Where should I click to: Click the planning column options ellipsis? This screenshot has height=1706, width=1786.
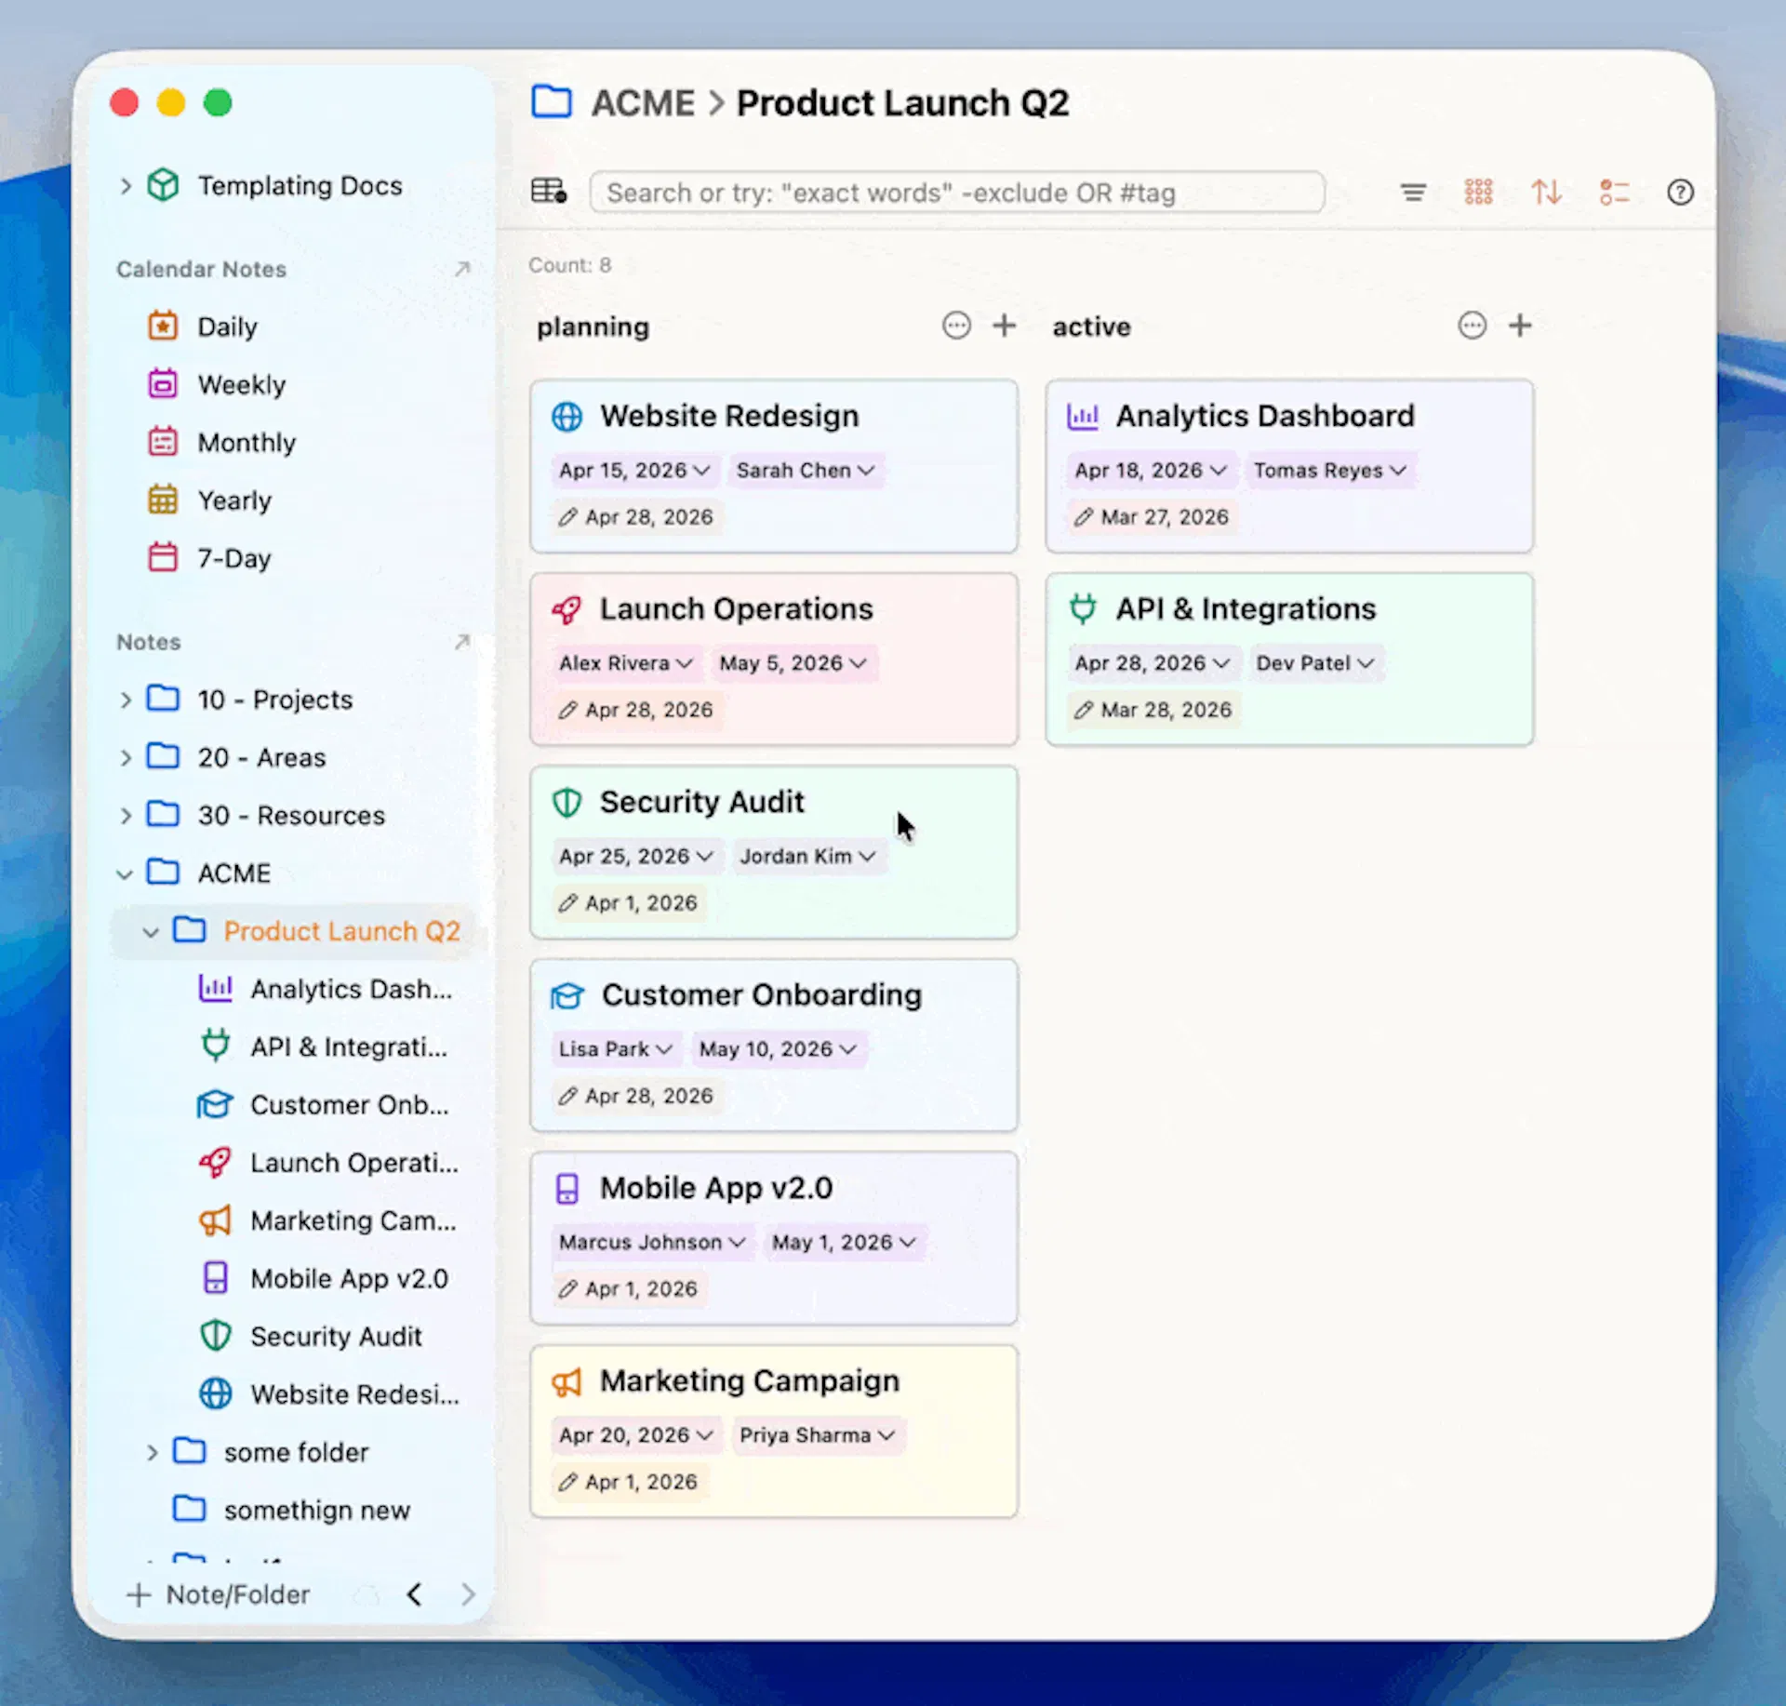[x=956, y=326]
